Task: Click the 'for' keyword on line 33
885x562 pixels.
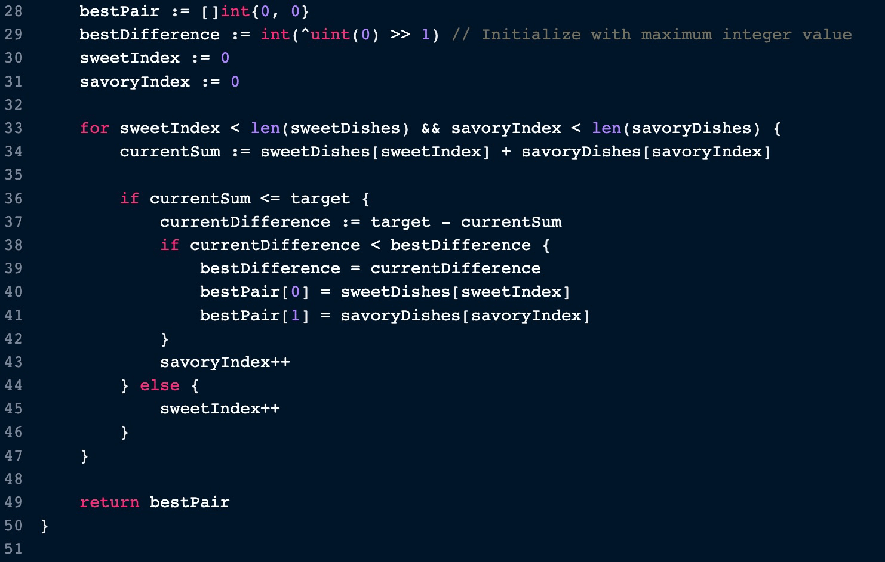Action: click(94, 128)
